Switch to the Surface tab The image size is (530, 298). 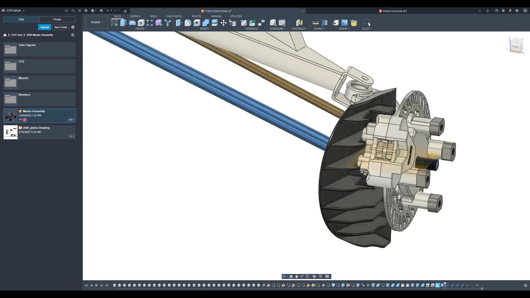[x=135, y=16]
